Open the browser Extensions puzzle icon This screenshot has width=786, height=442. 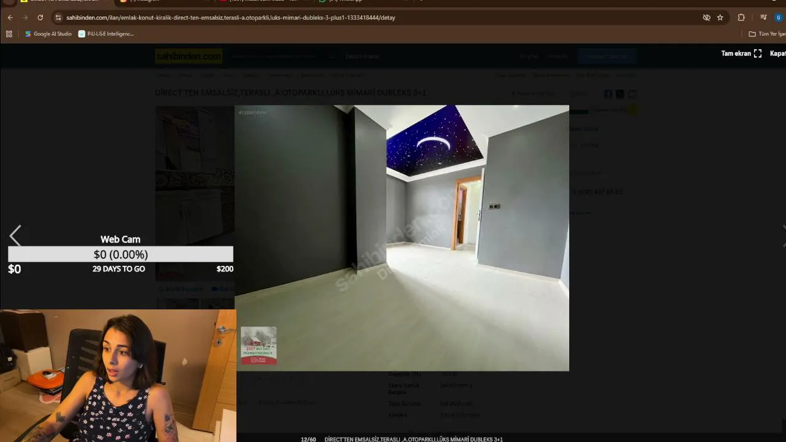(741, 18)
